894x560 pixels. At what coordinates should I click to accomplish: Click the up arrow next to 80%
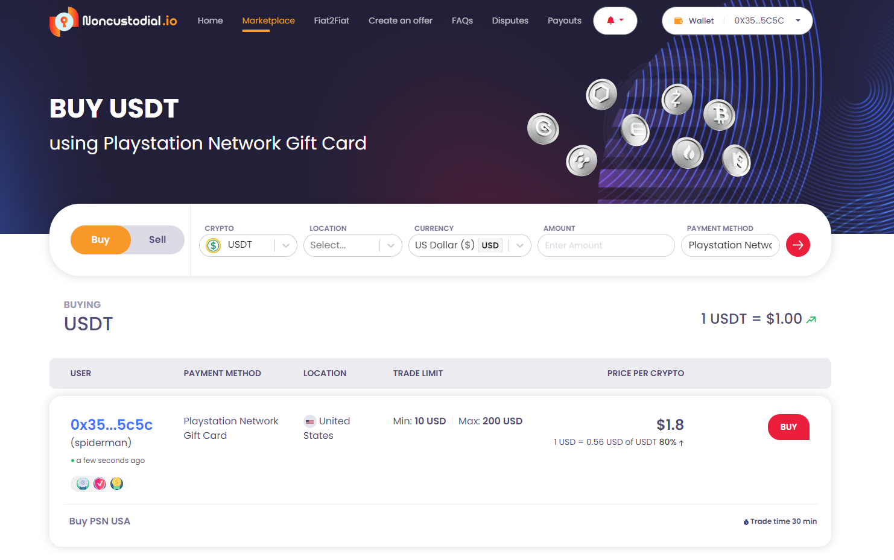pyautogui.click(x=681, y=442)
